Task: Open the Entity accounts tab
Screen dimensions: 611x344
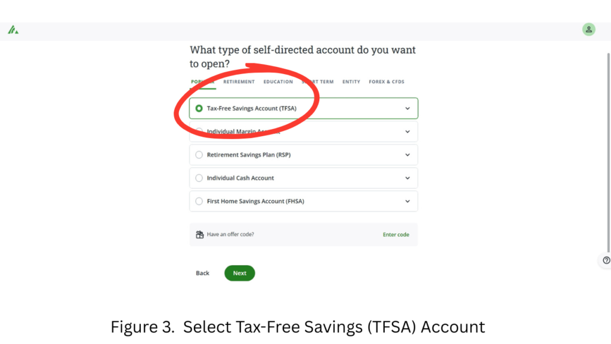Action: click(351, 81)
